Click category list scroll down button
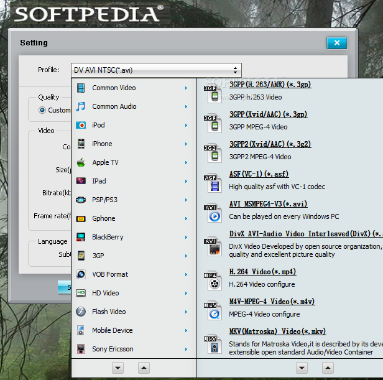Image resolution: width=383 pixels, height=380 pixels. pos(118,368)
